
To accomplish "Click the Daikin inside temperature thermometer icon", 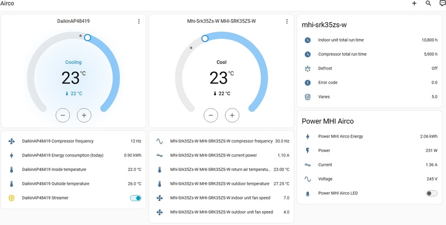I will coord(11,170).
